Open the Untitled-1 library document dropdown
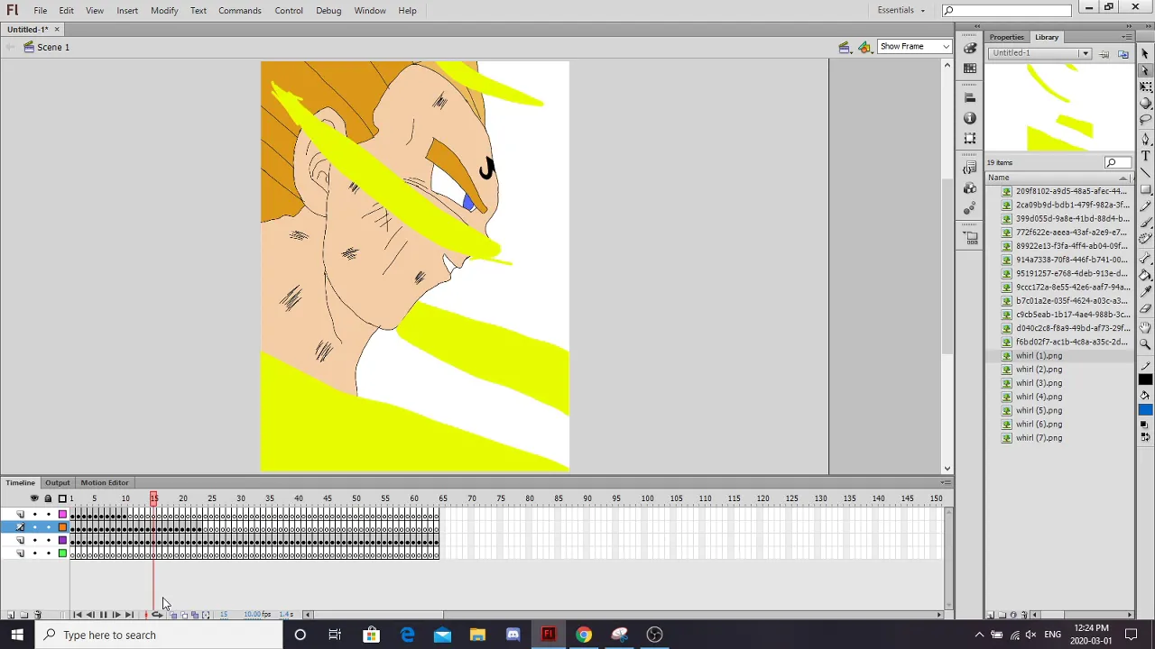1155x649 pixels. click(x=1039, y=53)
